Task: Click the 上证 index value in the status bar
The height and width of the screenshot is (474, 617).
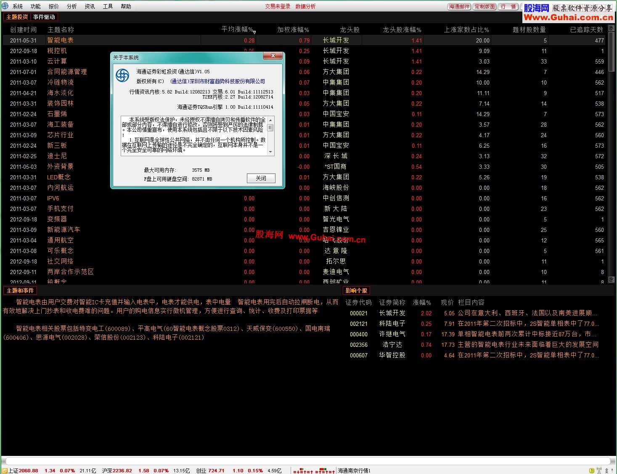Action: pos(29,471)
